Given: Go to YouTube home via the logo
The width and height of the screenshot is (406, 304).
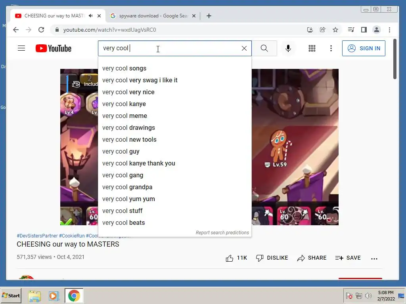Looking at the screenshot, I should click(54, 48).
